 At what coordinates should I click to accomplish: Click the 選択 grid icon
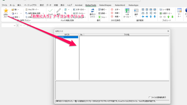pos(136,10)
